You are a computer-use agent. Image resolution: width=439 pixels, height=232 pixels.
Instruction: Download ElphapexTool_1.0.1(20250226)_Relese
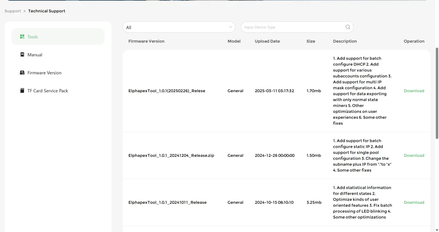414,91
